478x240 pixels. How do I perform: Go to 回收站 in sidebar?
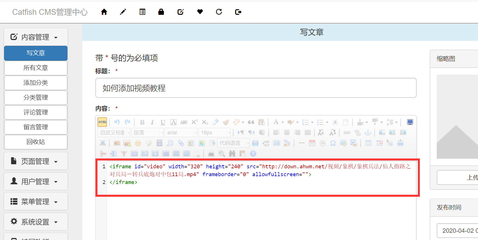(x=35, y=142)
